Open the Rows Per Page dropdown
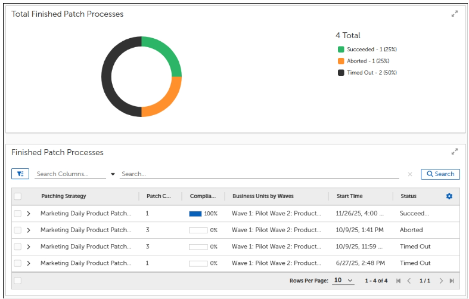 [x=343, y=280]
